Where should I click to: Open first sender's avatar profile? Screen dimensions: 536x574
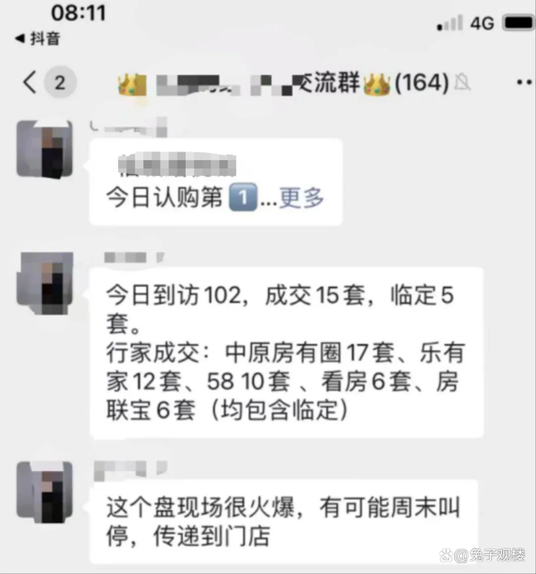pyautogui.click(x=44, y=149)
